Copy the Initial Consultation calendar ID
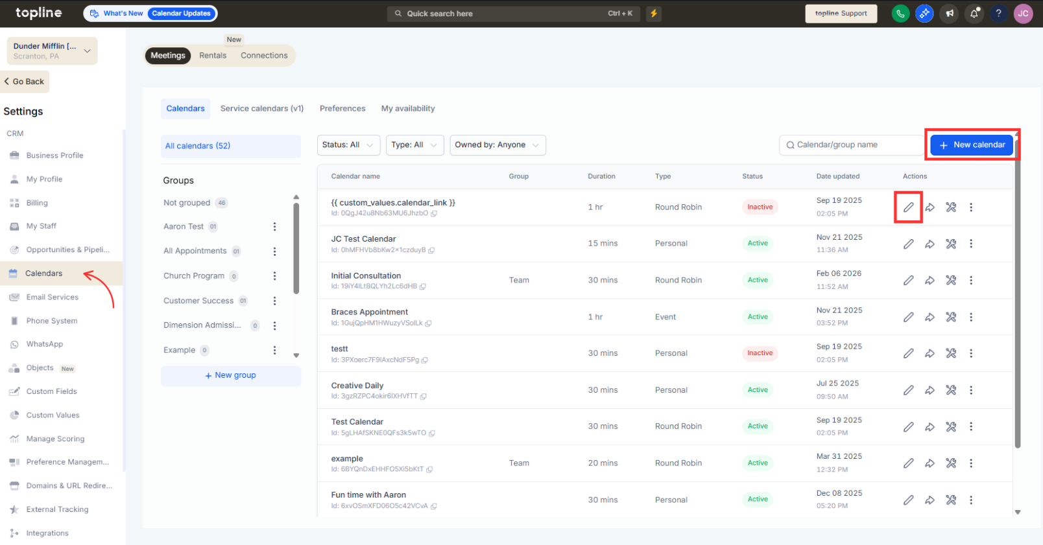The height and width of the screenshot is (545, 1043). pyautogui.click(x=423, y=286)
